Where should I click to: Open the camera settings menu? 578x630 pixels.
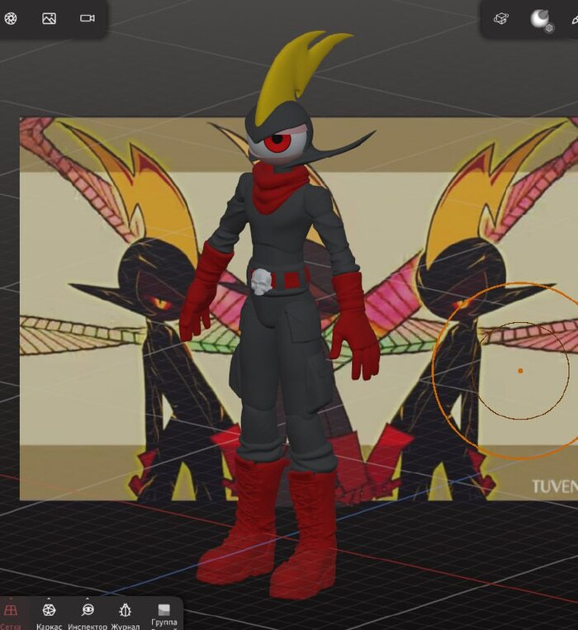click(88, 18)
